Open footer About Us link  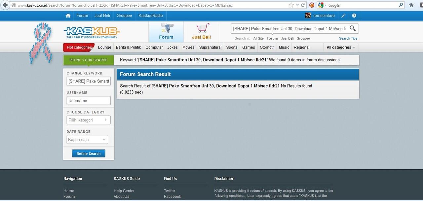(121, 196)
